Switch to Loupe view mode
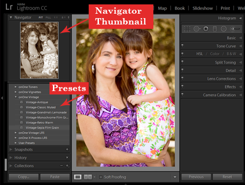Screen dimensions: 245x185 click(x=77, y=177)
